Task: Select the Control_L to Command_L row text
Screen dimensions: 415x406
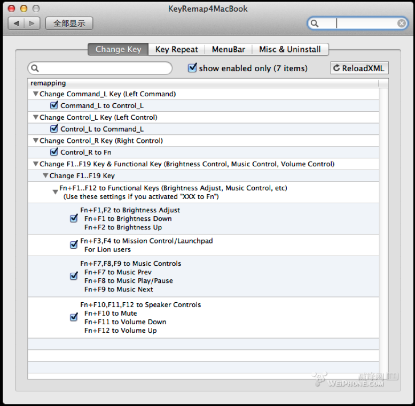Action: point(102,129)
